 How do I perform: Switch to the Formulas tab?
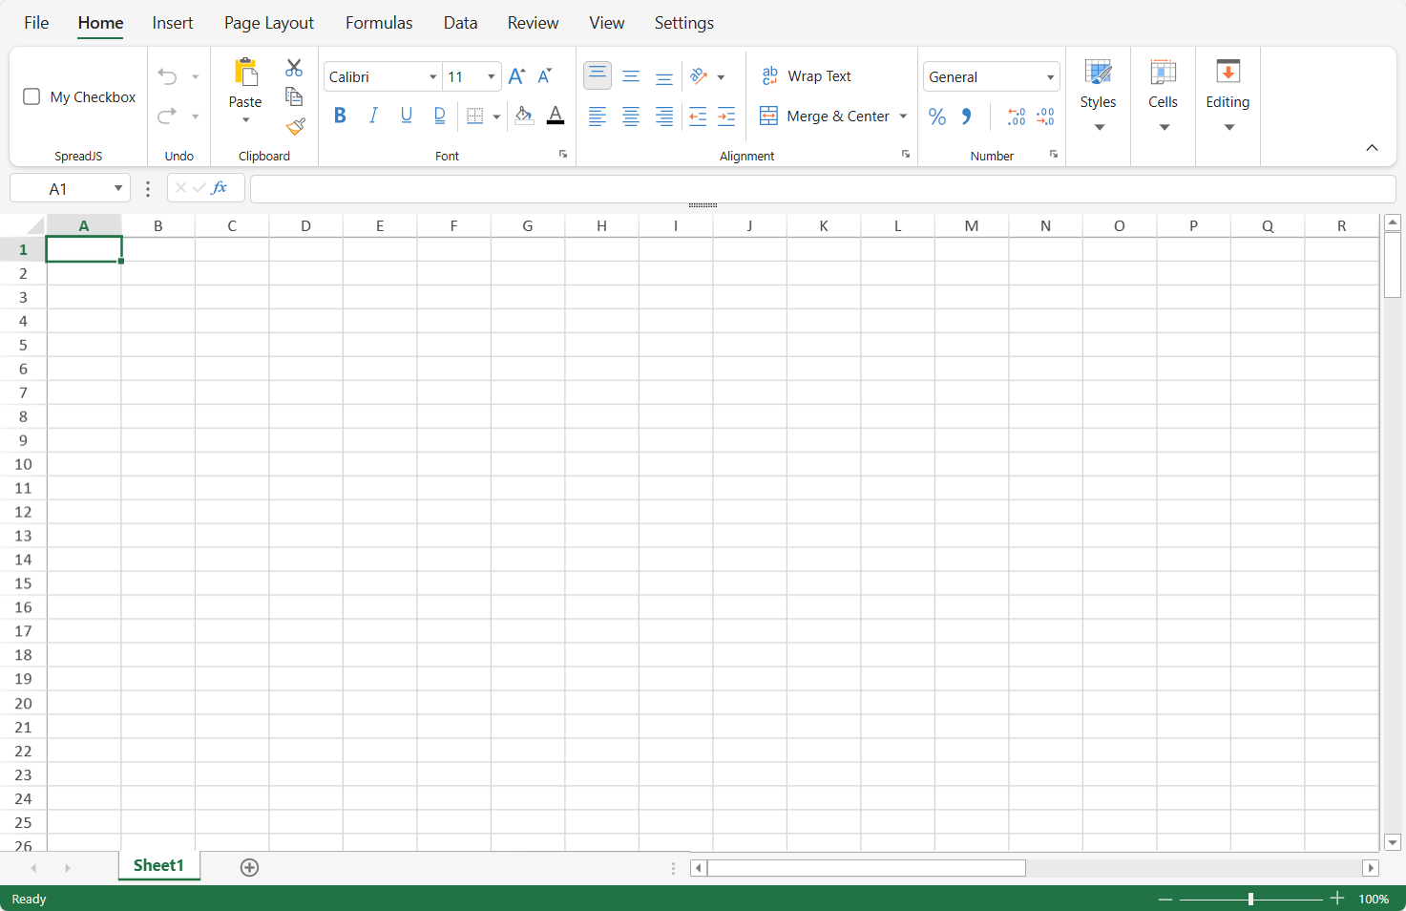(379, 23)
